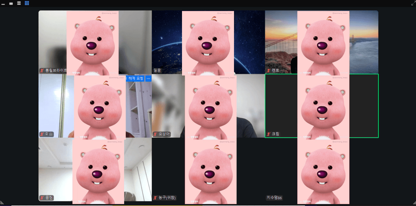
Task: Click the muted microphone icon beside 크림
Action: coord(269,134)
